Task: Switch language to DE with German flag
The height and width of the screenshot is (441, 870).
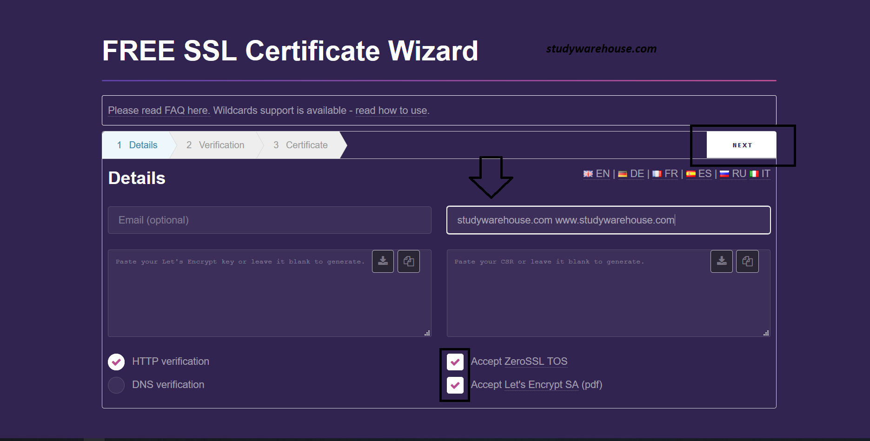Action: tap(631, 174)
